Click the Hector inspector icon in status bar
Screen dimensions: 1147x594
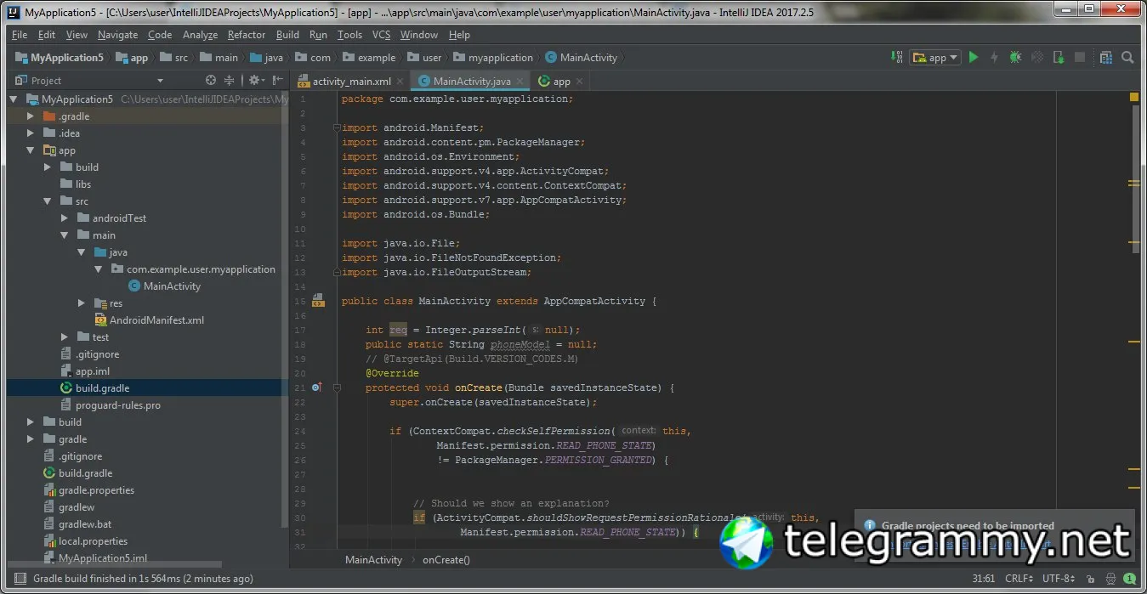coord(1111,579)
